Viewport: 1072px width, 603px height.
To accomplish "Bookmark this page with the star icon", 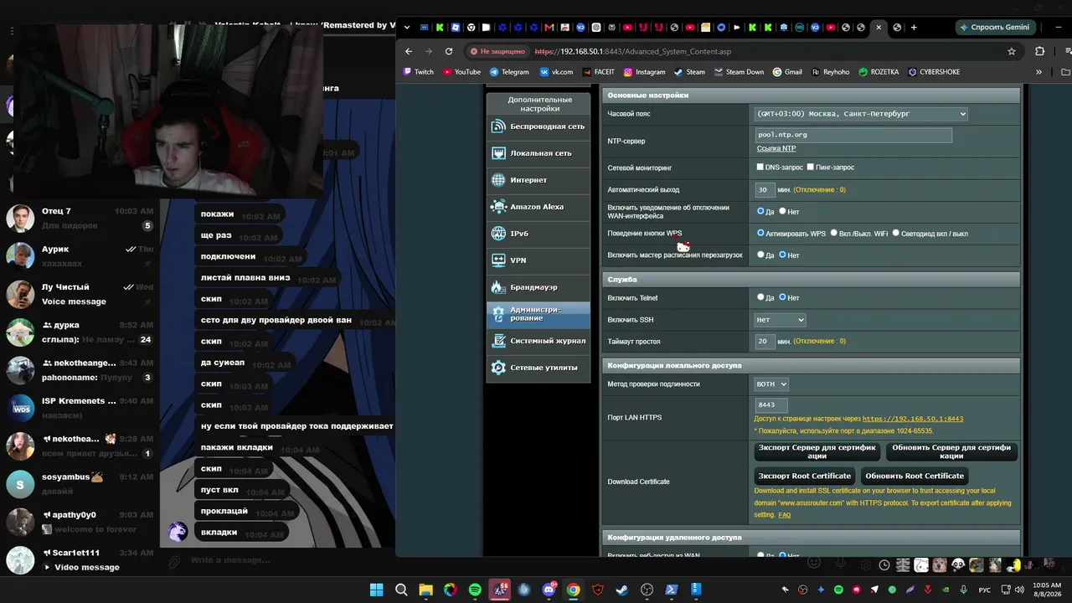I will click(1012, 51).
